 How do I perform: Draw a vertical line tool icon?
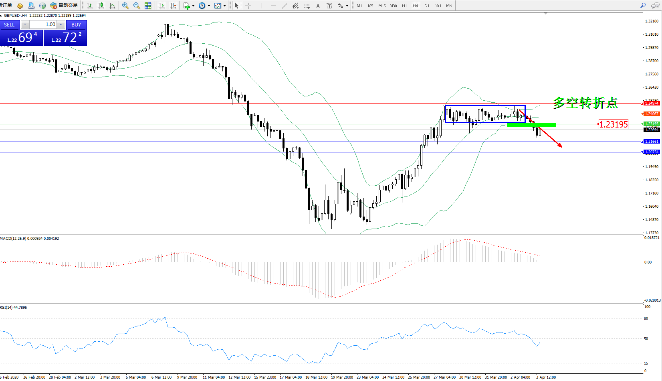[262, 6]
